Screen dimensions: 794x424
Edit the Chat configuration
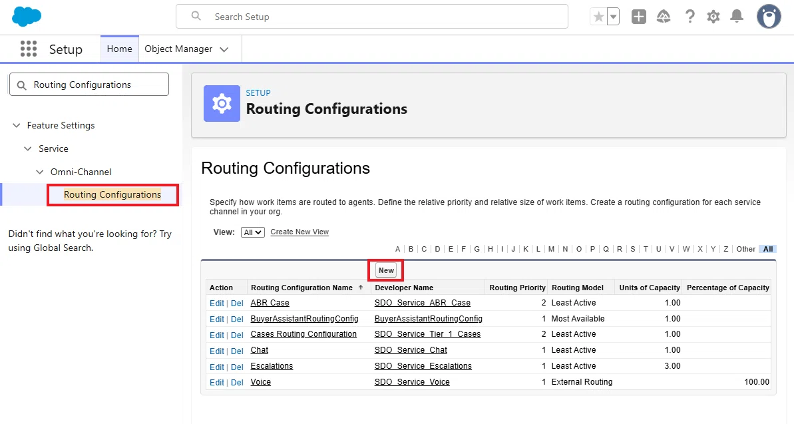(x=217, y=351)
